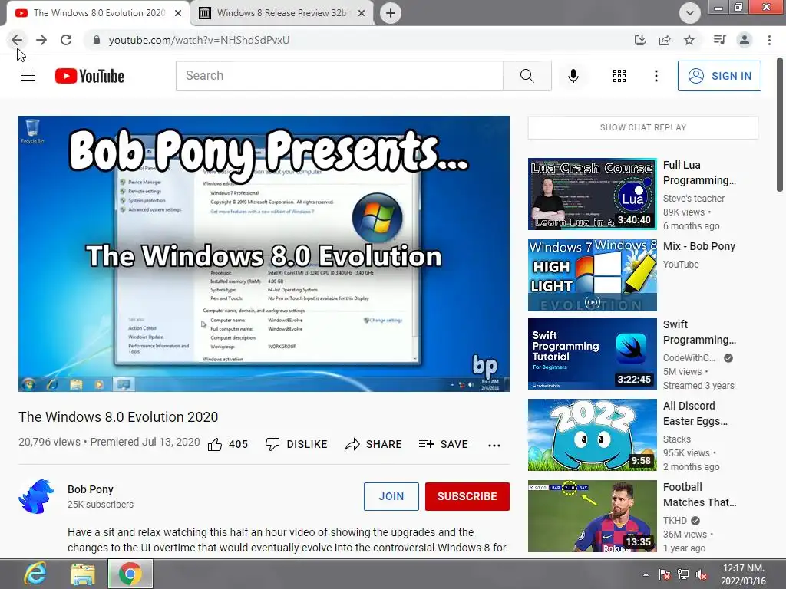Close the Windows 8 Release Preview tab
Image resolution: width=786 pixels, height=589 pixels.
pyautogui.click(x=362, y=13)
